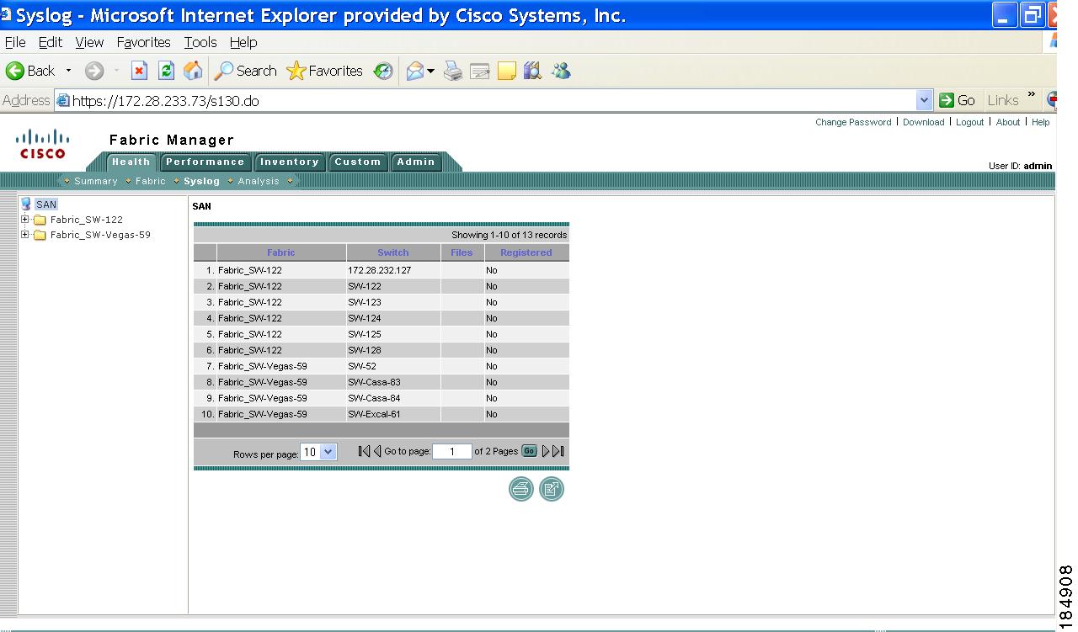Click the browser toolbar Print icon
The image size is (1078, 632).
[453, 72]
